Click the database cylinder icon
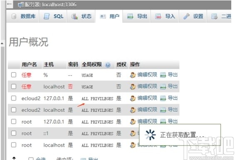The image size is (235, 160). (x=14, y=16)
